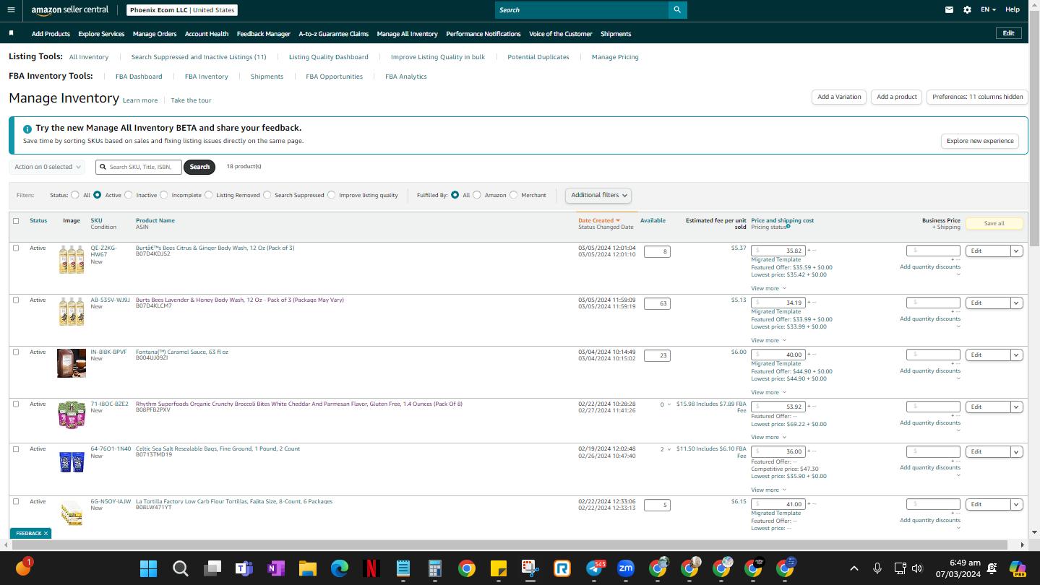
Task: Click the available quantity box showing 63
Action: point(657,303)
